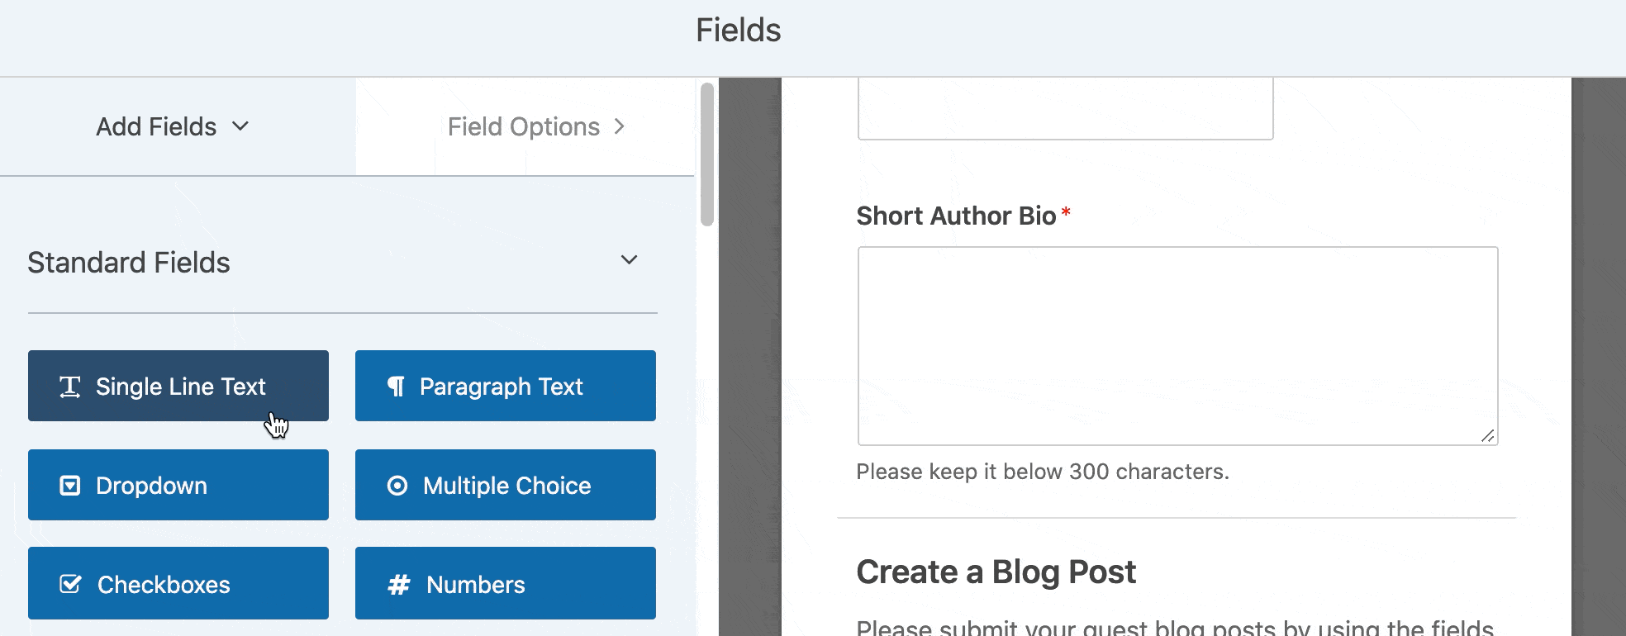The image size is (1626, 636).
Task: Click the Paragraph Text pilcrow icon
Action: (x=397, y=387)
